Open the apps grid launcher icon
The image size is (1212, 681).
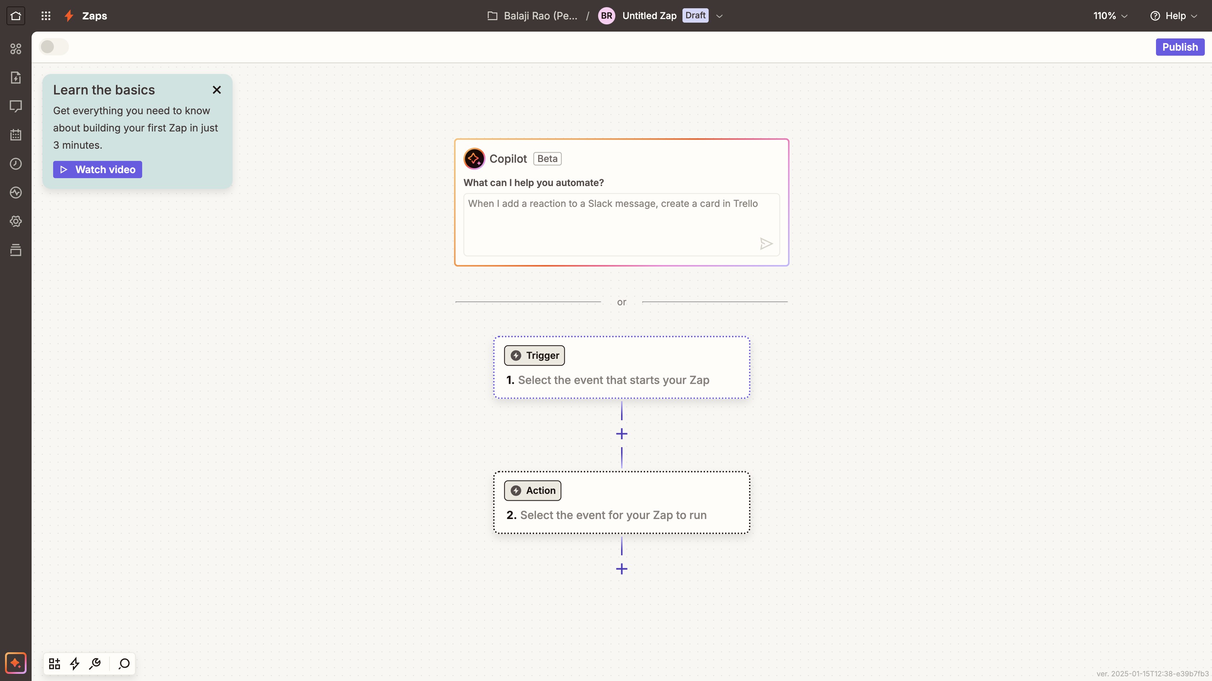[x=46, y=15]
